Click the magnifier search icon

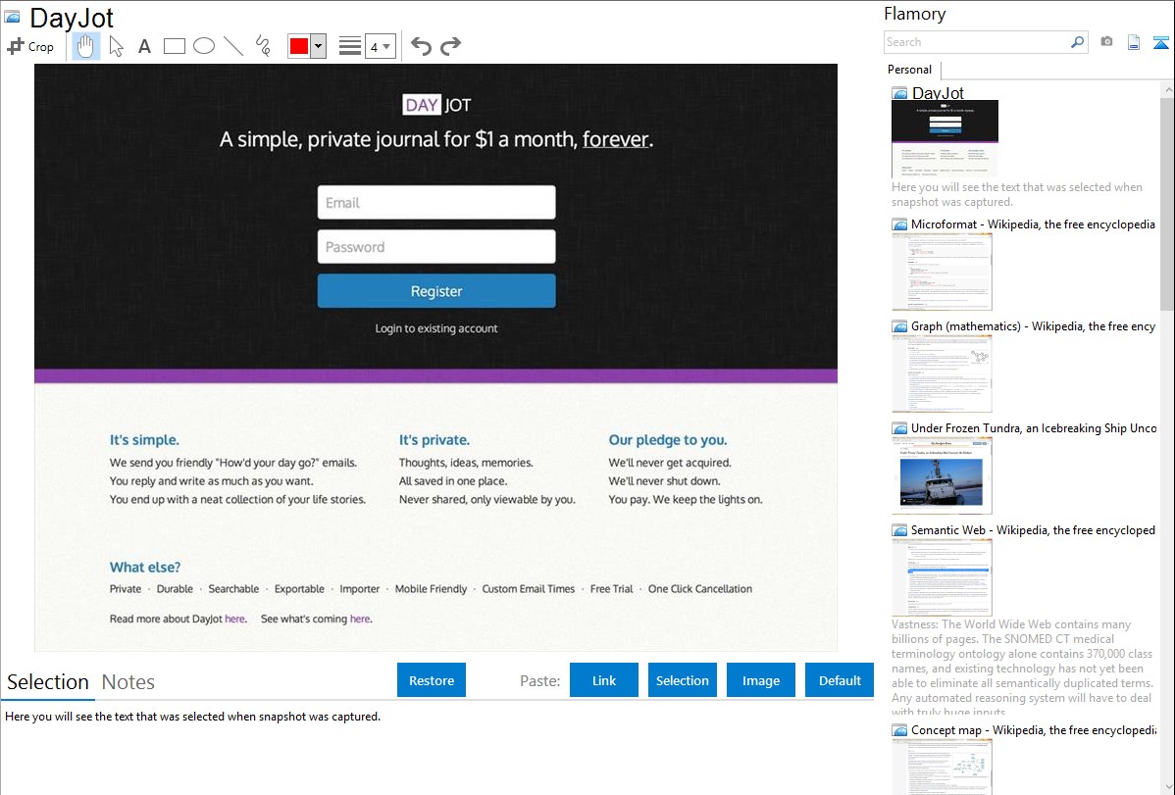click(x=1078, y=42)
